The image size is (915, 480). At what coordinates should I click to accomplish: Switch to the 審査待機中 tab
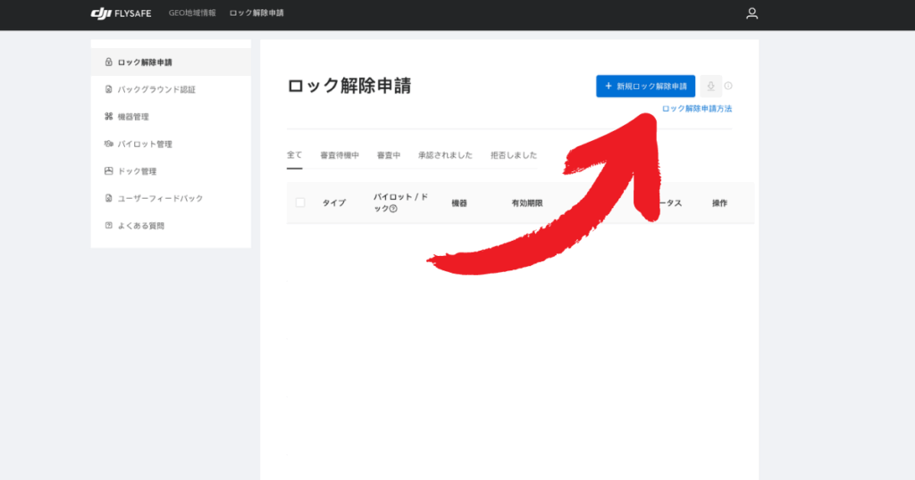(340, 155)
